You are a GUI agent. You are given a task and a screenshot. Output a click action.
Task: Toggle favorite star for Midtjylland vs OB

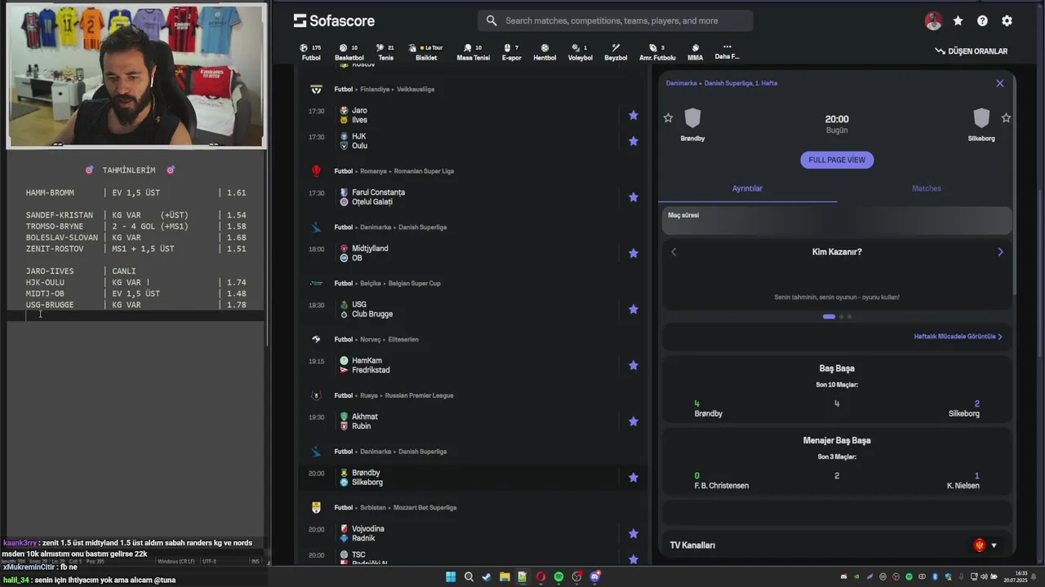[x=633, y=254]
